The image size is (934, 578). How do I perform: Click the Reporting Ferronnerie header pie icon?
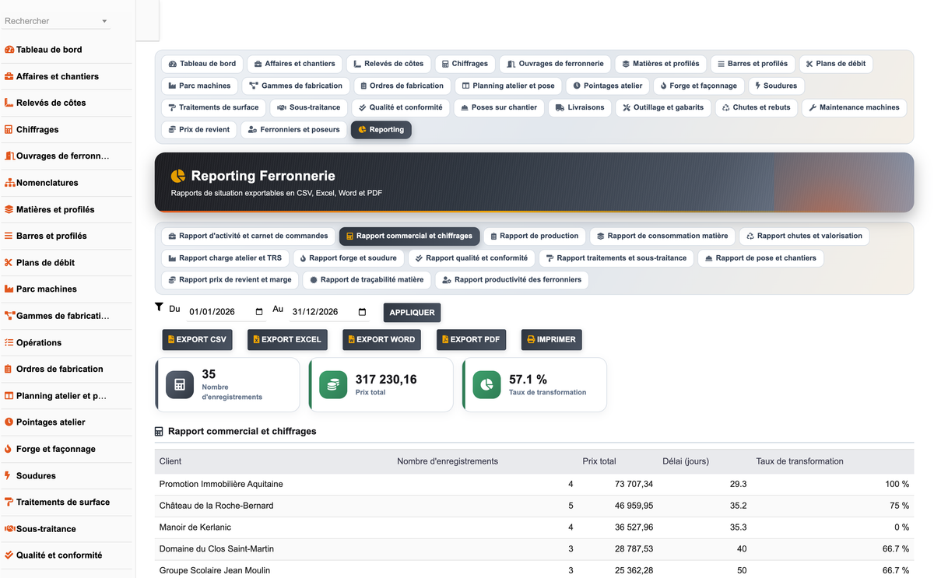pos(178,176)
